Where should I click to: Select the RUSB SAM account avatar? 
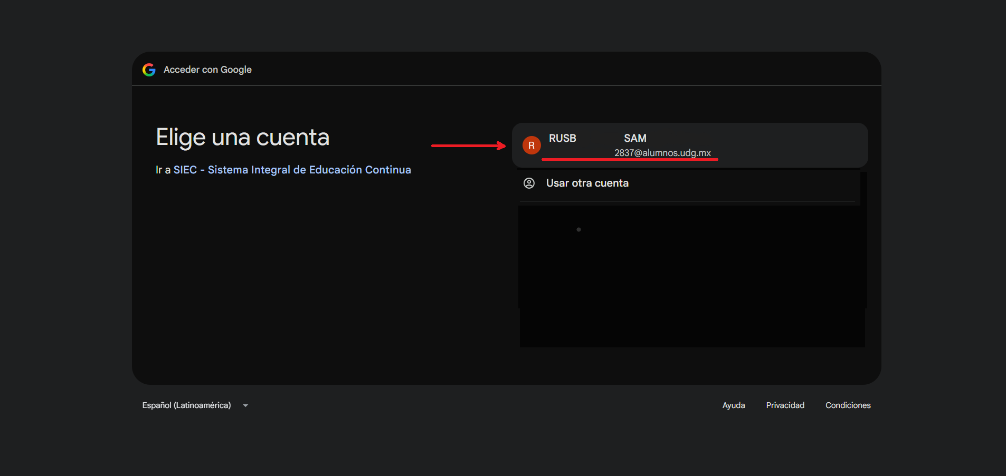tap(532, 145)
